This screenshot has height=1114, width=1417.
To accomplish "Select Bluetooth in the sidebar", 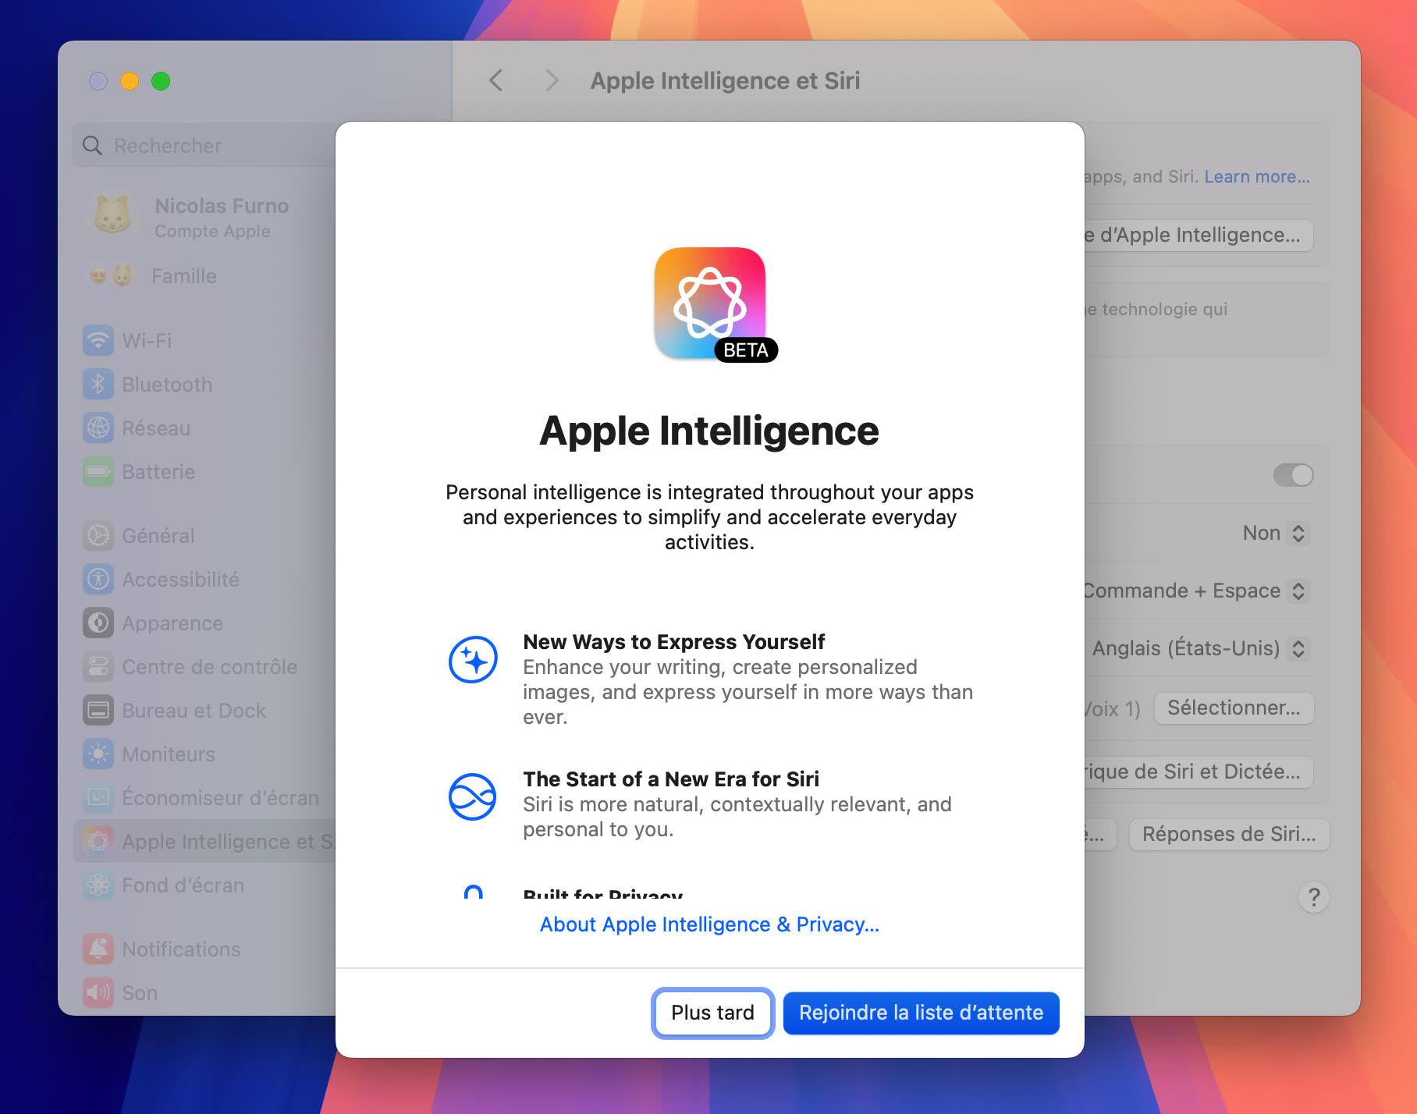I will 167,384.
